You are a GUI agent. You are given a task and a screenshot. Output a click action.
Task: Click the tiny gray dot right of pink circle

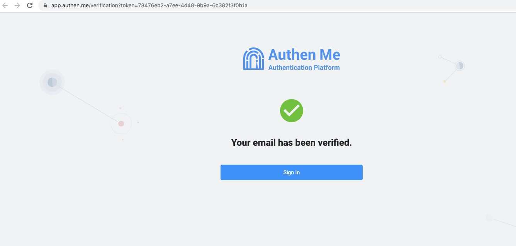click(x=138, y=122)
